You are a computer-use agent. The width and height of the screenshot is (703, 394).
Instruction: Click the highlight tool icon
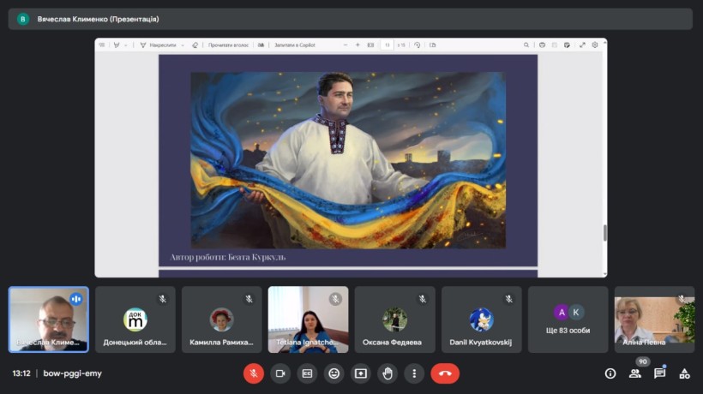tap(117, 45)
